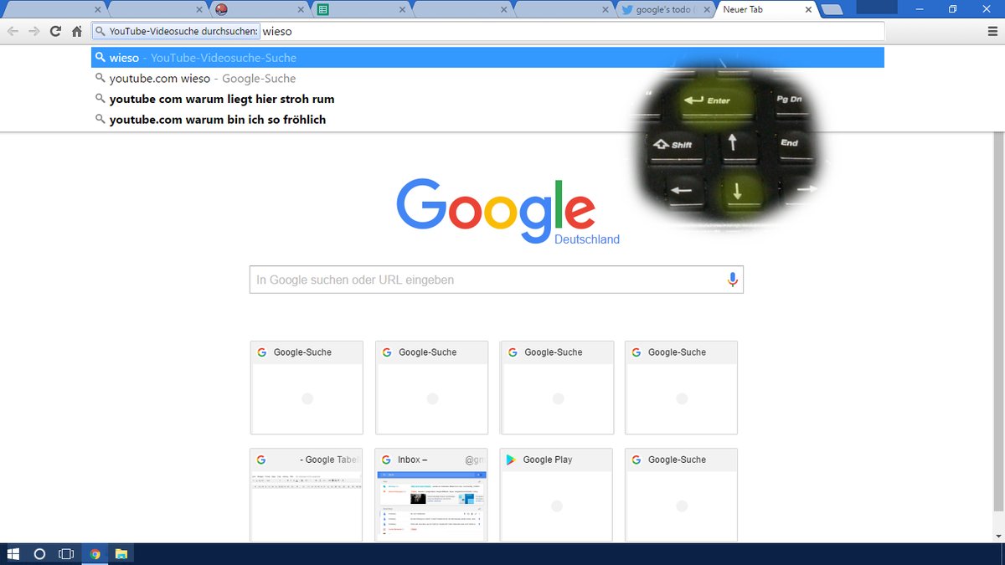Switch to the tab with red ball icon
The height and width of the screenshot is (565, 1005).
(259, 10)
